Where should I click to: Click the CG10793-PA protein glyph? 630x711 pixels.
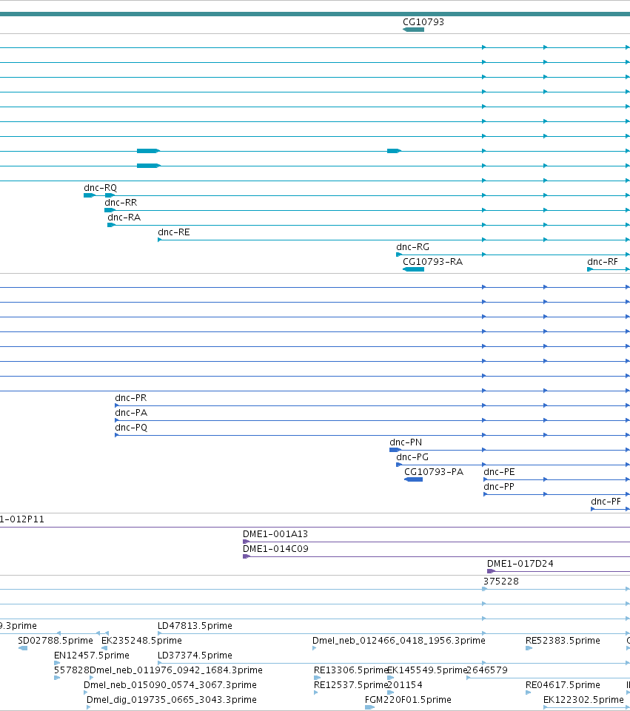(413, 479)
